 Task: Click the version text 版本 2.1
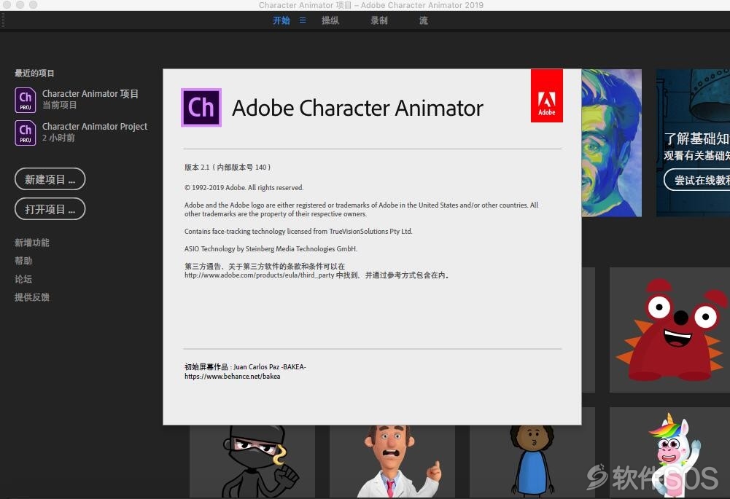tap(197, 167)
